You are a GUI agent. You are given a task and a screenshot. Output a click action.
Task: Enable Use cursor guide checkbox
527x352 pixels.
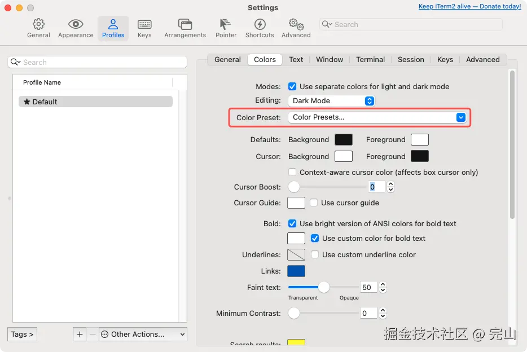(314, 203)
